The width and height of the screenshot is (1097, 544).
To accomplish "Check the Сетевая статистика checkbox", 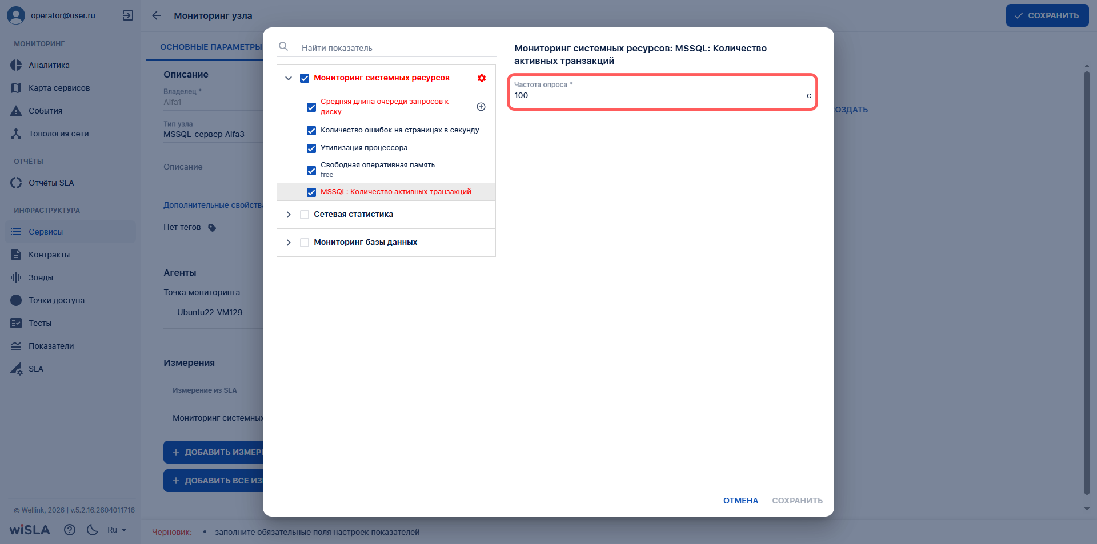I will pyautogui.click(x=305, y=215).
